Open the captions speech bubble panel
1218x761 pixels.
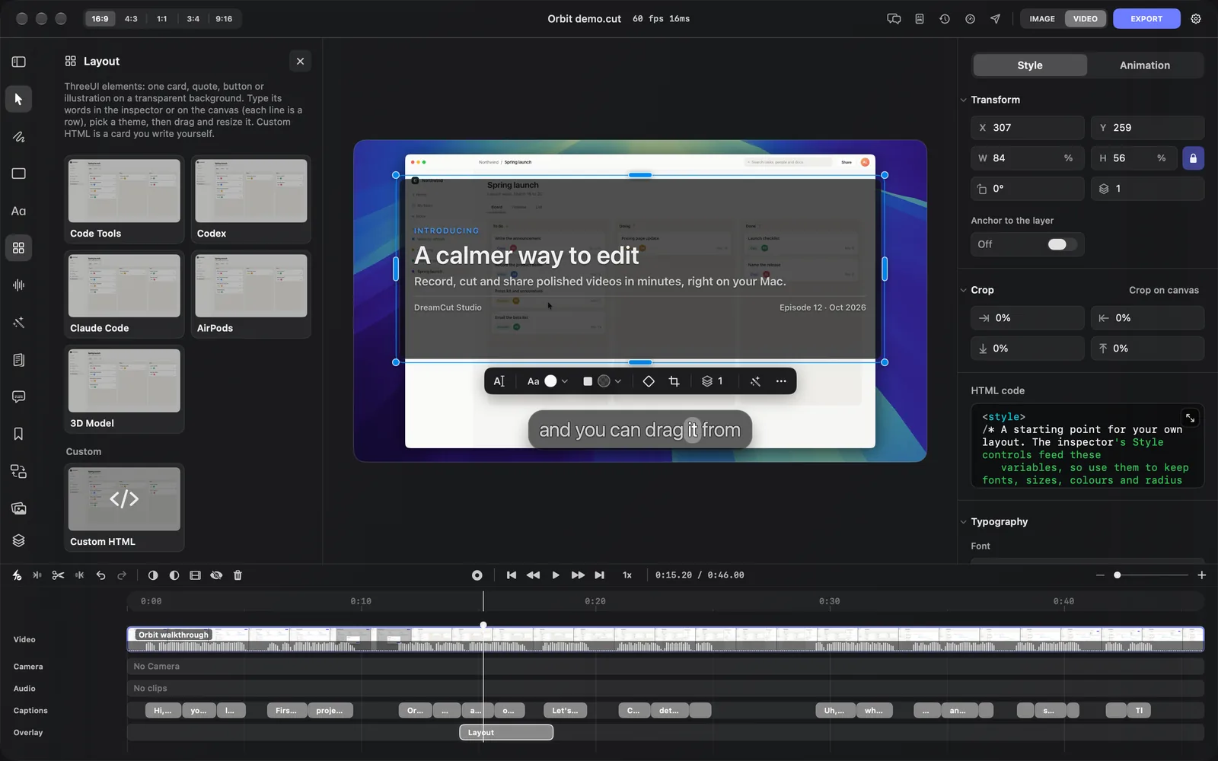point(18,396)
